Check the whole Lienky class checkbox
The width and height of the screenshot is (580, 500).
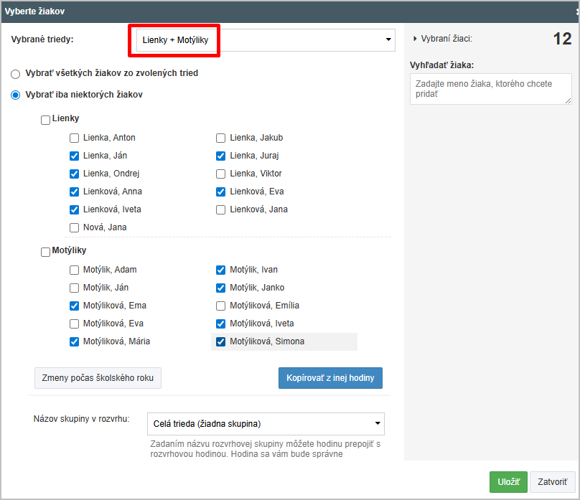click(x=46, y=120)
